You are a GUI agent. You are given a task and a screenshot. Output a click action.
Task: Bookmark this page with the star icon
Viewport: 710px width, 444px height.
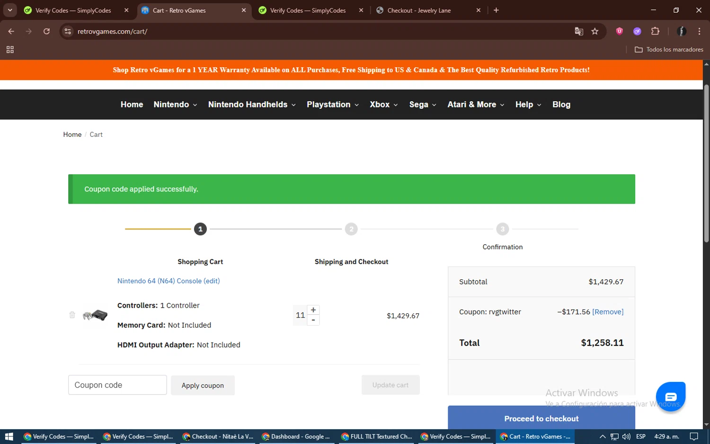tap(595, 31)
